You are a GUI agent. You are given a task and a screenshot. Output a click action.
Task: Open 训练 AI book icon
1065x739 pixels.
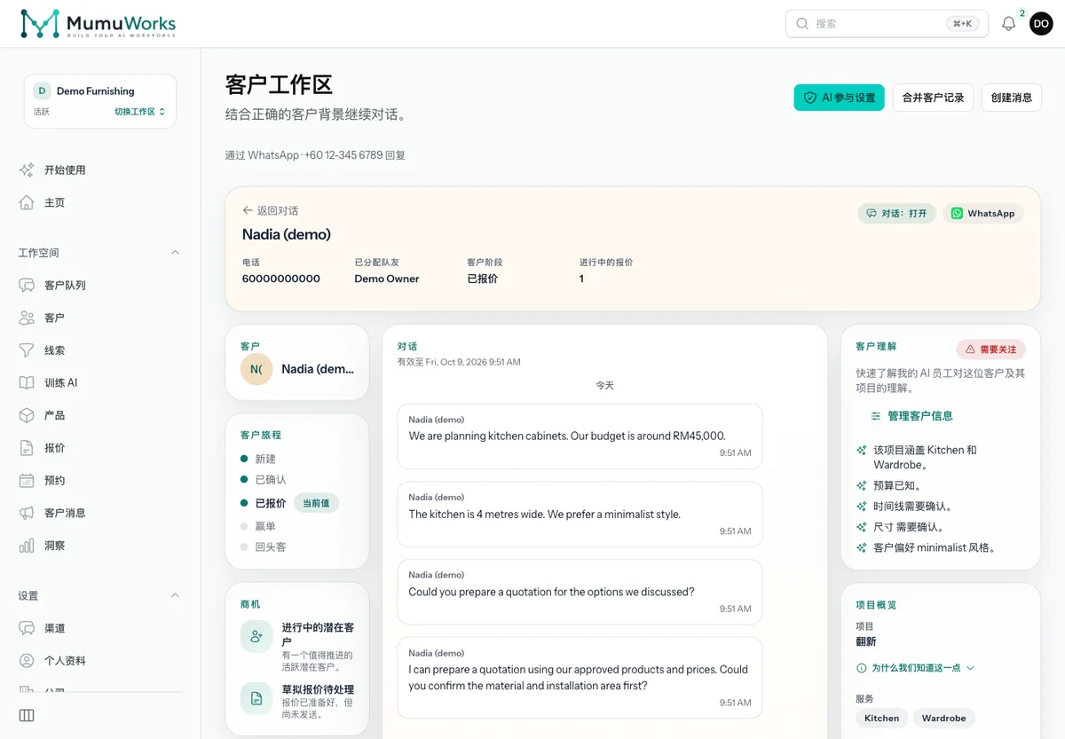point(27,382)
